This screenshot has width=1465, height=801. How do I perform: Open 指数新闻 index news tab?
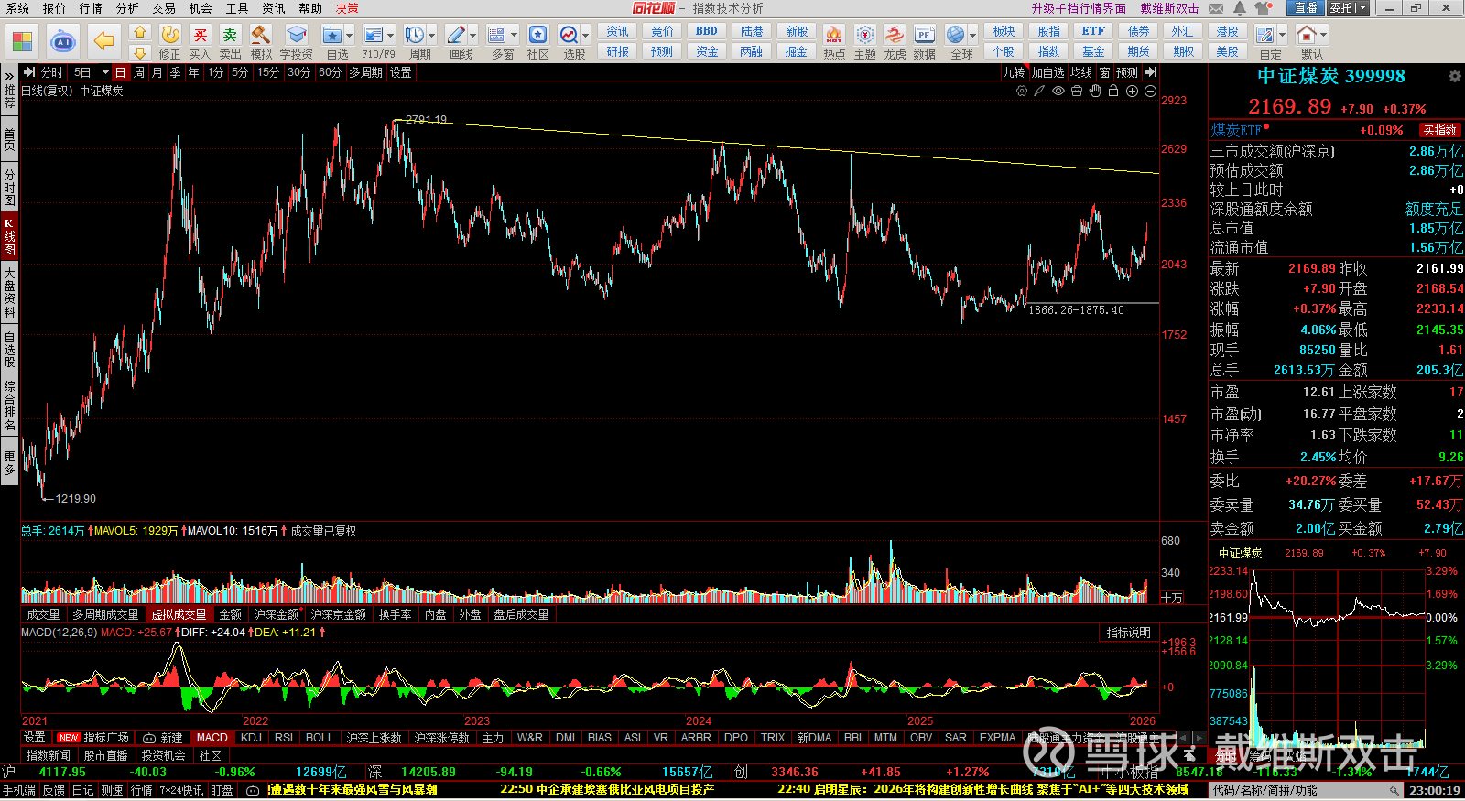click(x=49, y=755)
